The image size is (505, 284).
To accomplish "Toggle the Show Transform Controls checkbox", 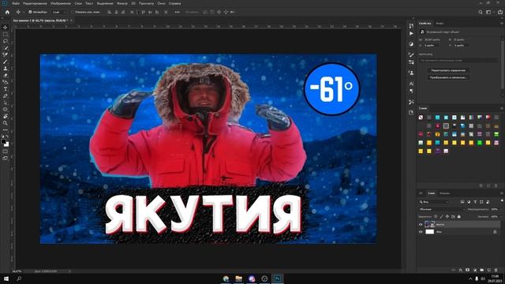I will point(72,12).
